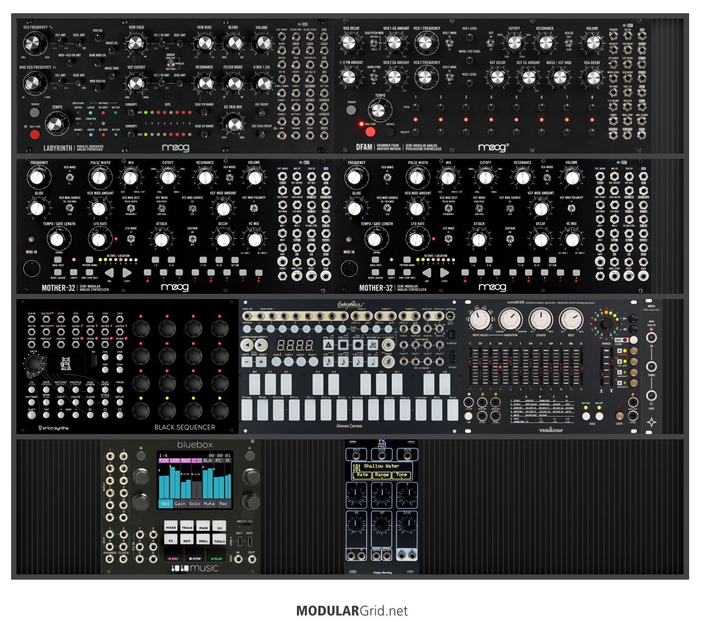Click the MODULARGrid.net logo text

(352, 611)
